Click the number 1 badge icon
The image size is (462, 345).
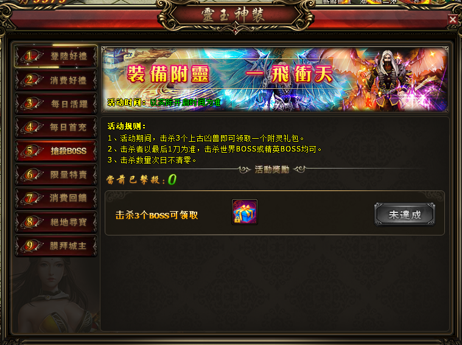(x=30, y=56)
